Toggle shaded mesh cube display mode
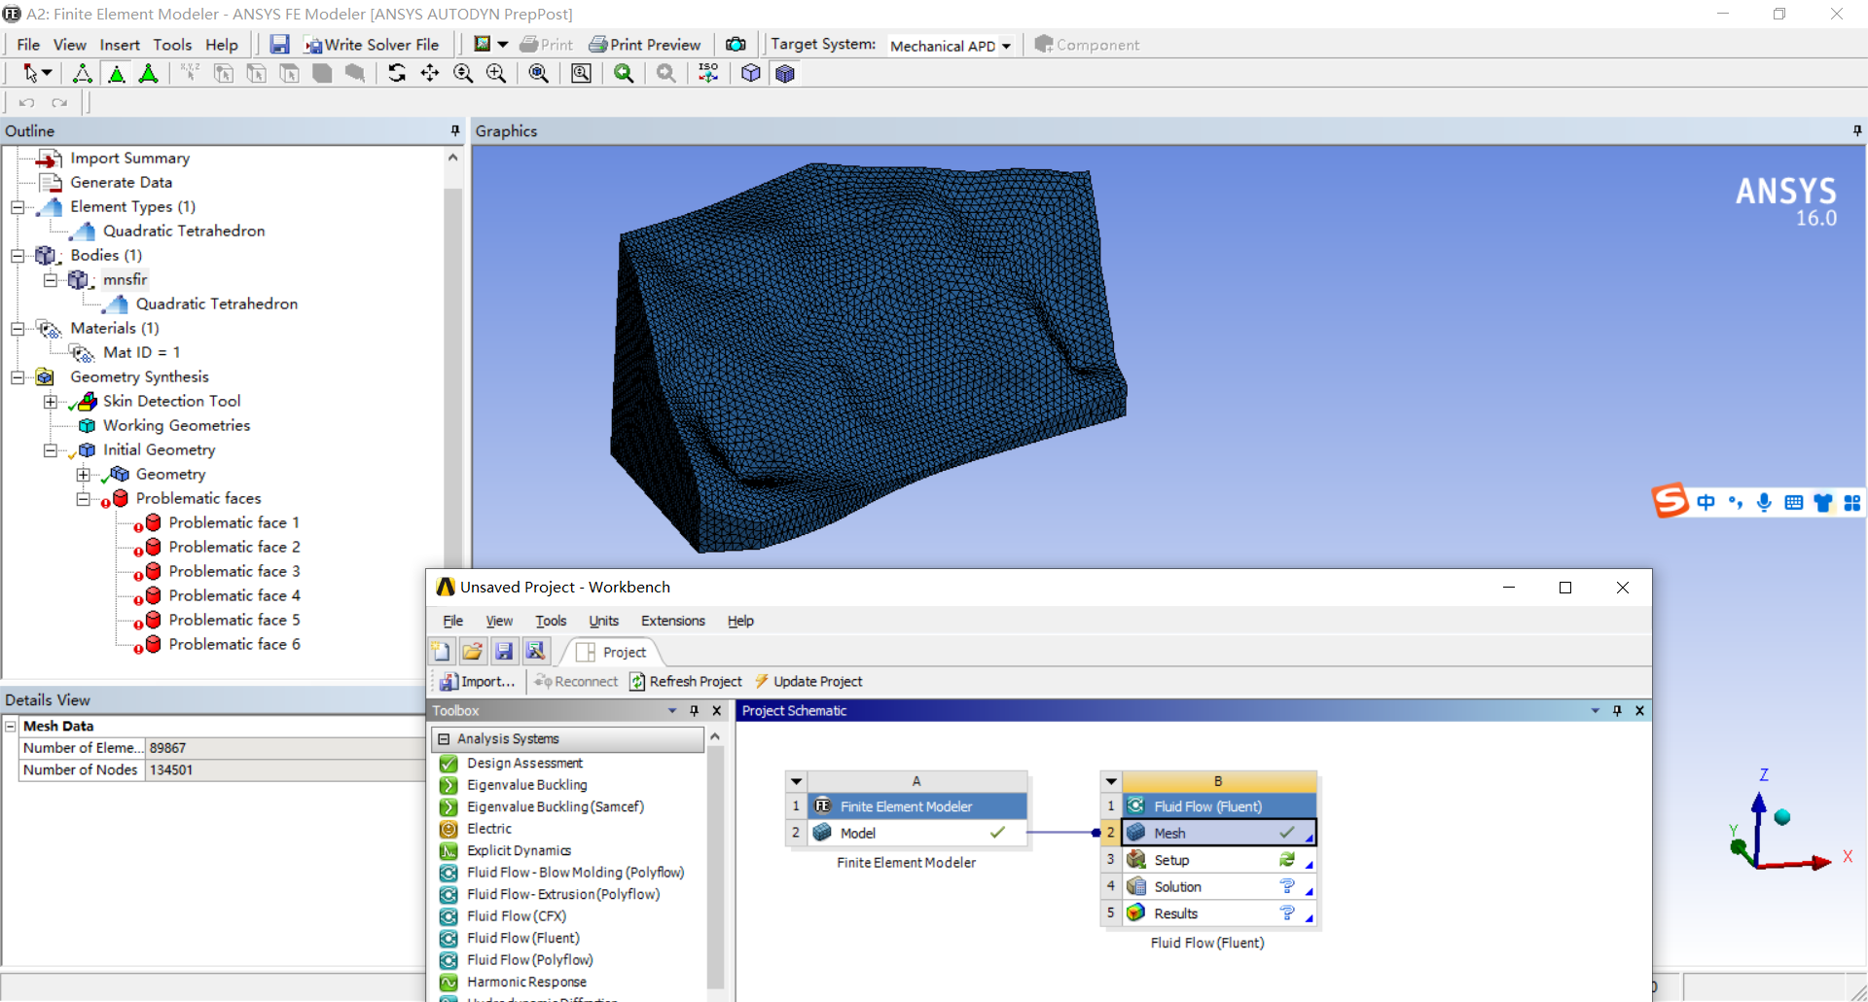The height and width of the screenshot is (1002, 1868). pos(785,73)
